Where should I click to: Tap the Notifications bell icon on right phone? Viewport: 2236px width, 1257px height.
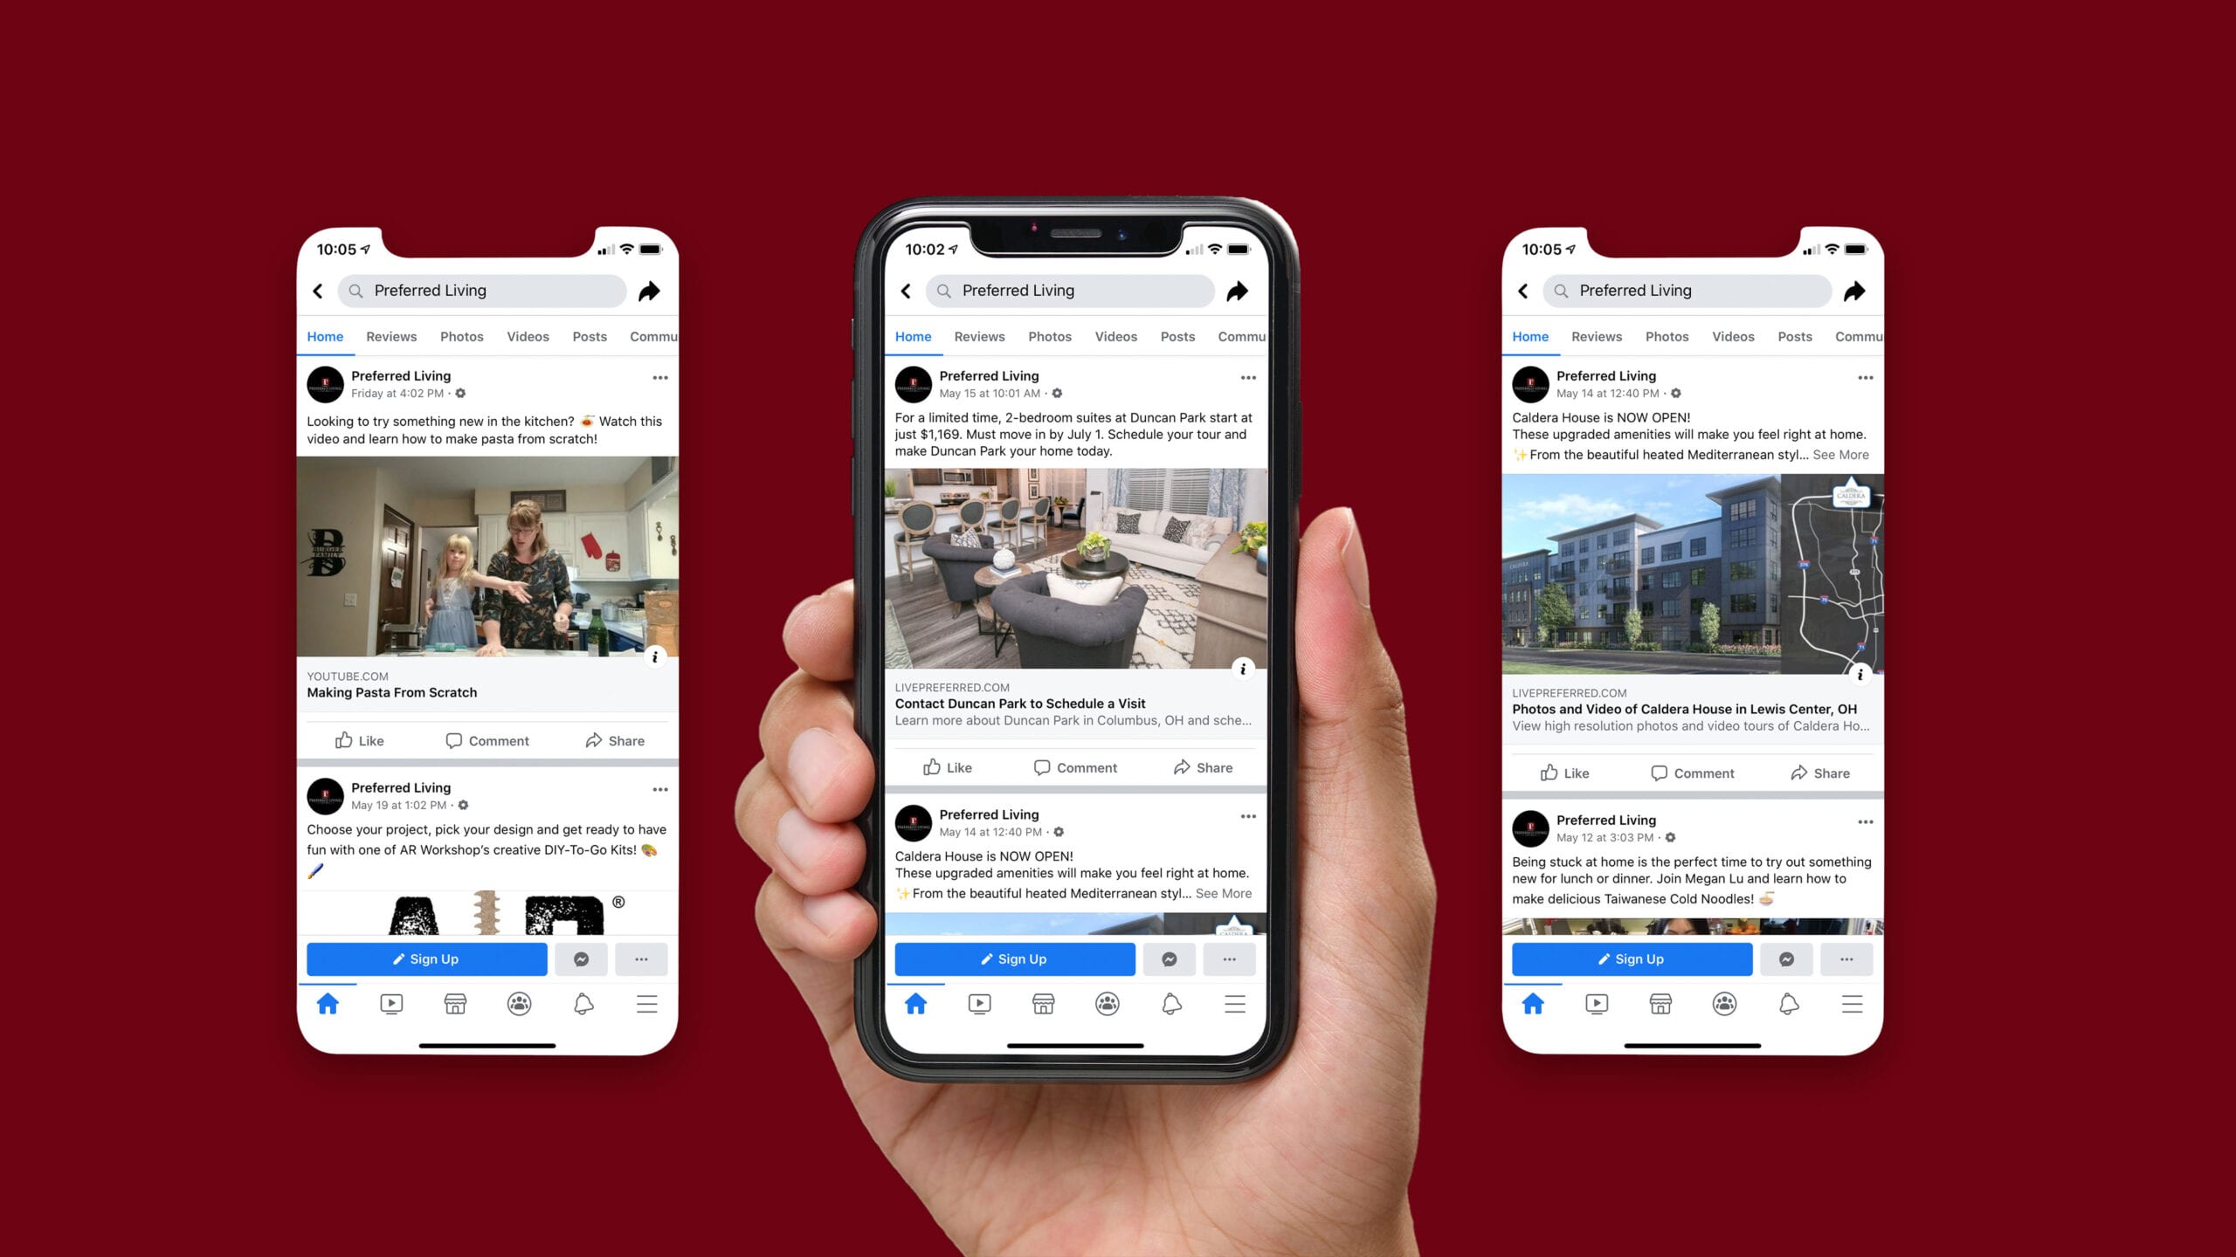(x=1788, y=1004)
